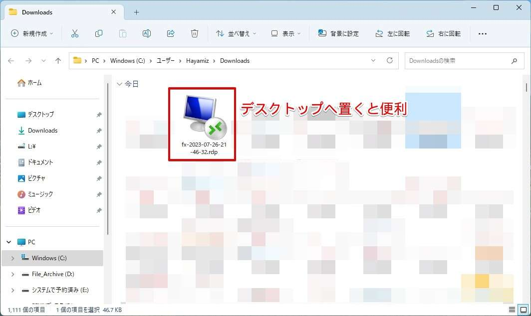Collapse the 今日 group header
Viewport: 531px width, 316px height.
point(120,84)
